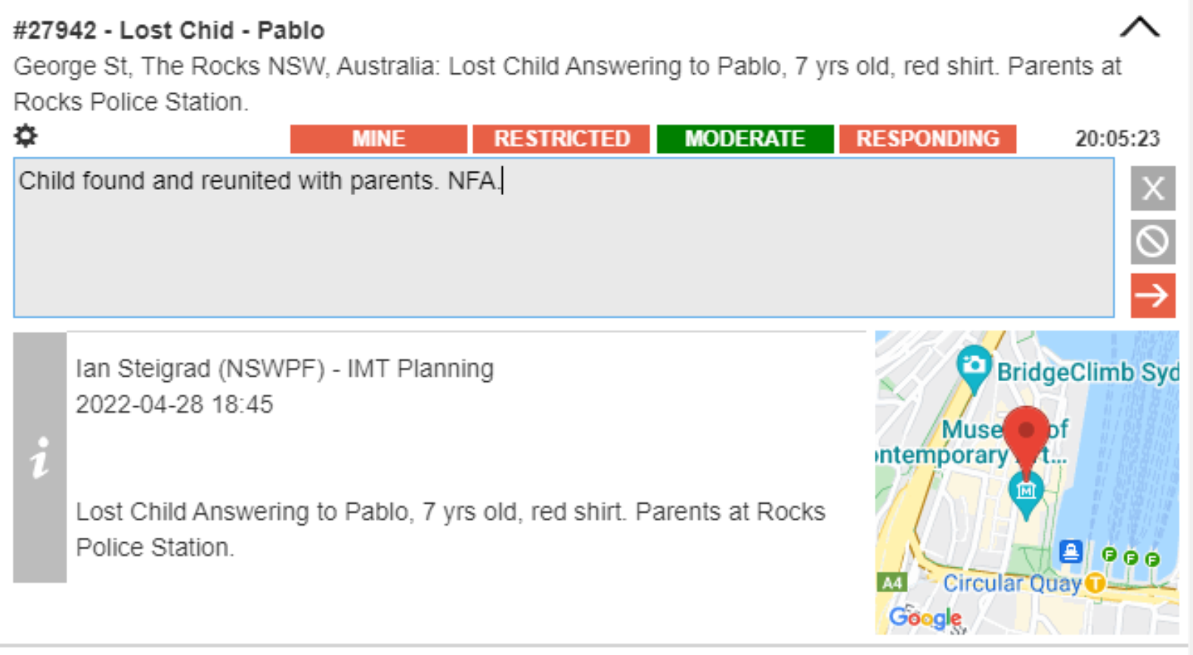Click the blue transit station map icon
Image resolution: width=1193 pixels, height=655 pixels.
(1071, 551)
